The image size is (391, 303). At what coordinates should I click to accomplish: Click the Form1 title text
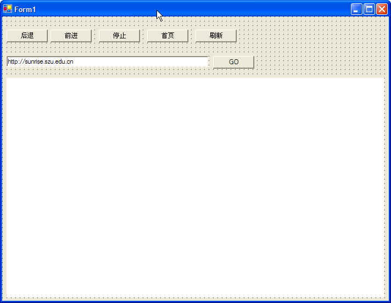point(25,9)
